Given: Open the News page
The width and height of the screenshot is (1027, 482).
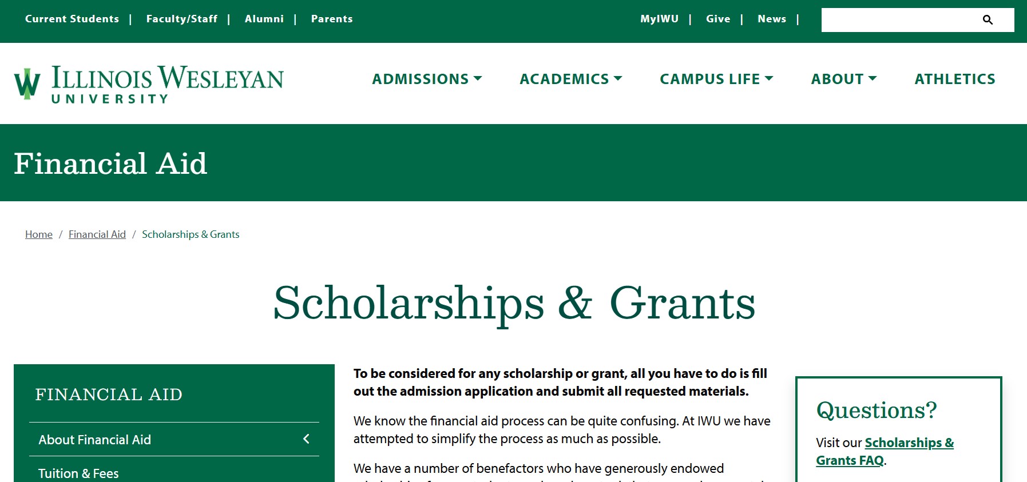Looking at the screenshot, I should [x=772, y=19].
